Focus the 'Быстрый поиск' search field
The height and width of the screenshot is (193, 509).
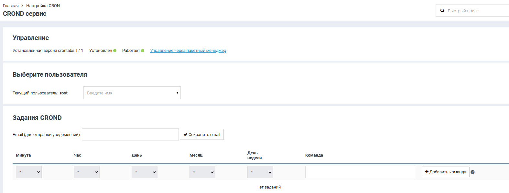pyautogui.click(x=475, y=11)
